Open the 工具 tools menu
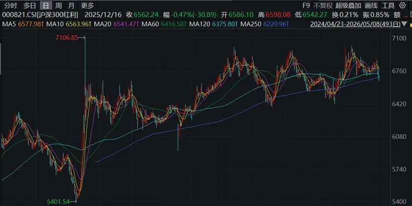Image resolution: width=412 pixels, height=206 pixels. click(x=388, y=5)
